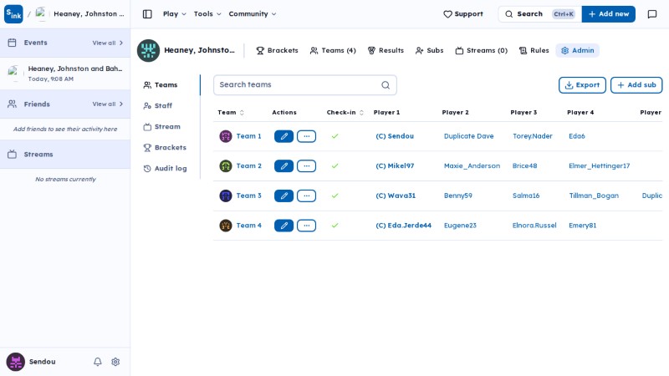Click the Export button
The image size is (669, 376).
[582, 85]
